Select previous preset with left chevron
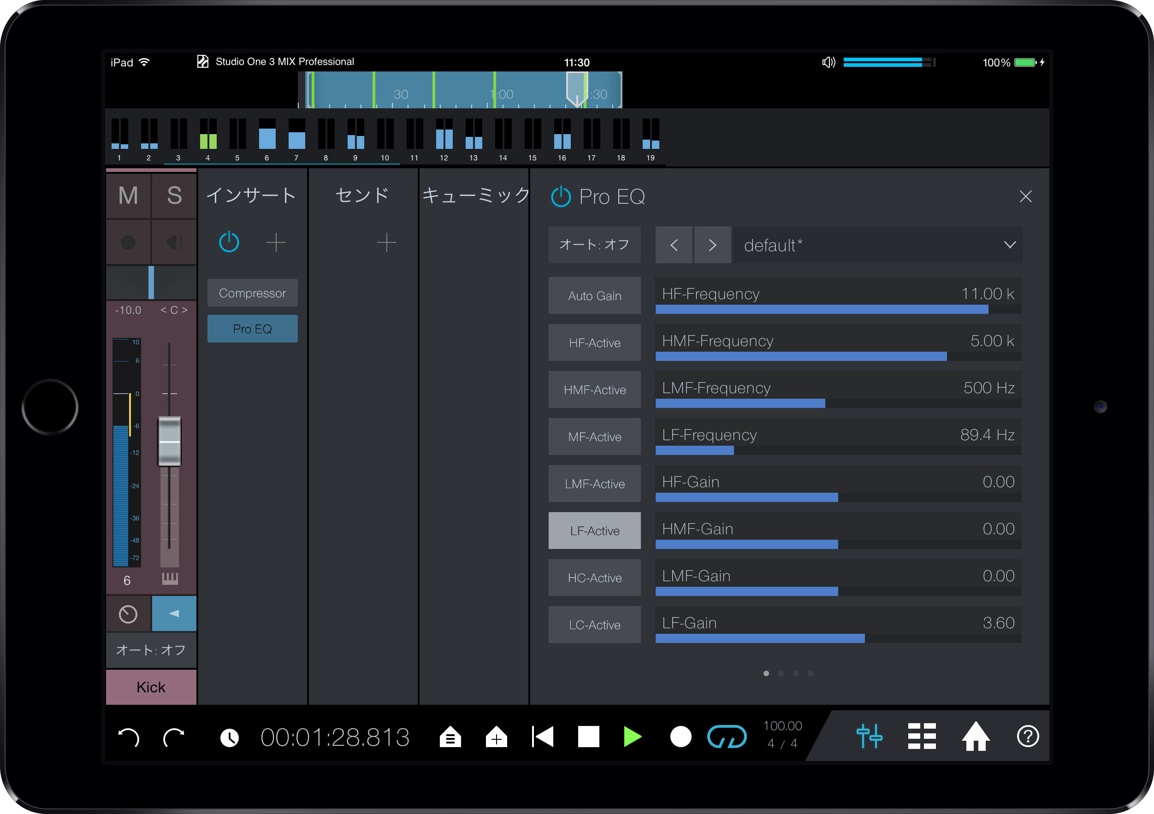The height and width of the screenshot is (814, 1154). [674, 245]
